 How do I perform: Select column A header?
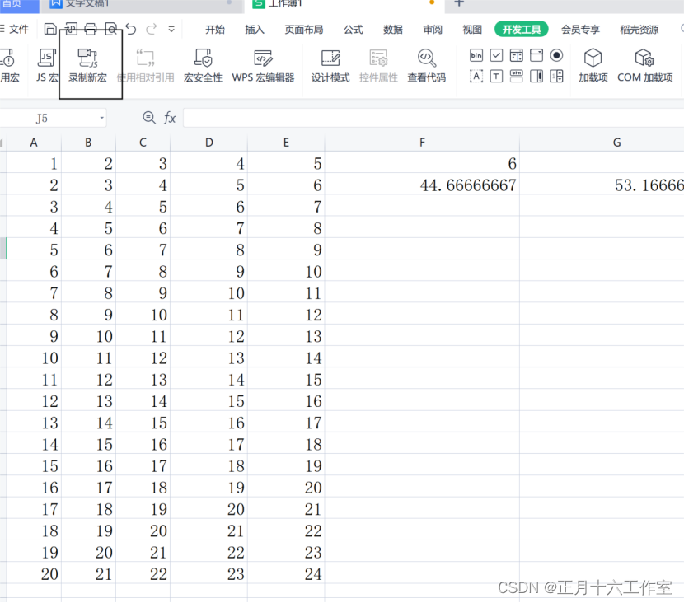pos(34,143)
